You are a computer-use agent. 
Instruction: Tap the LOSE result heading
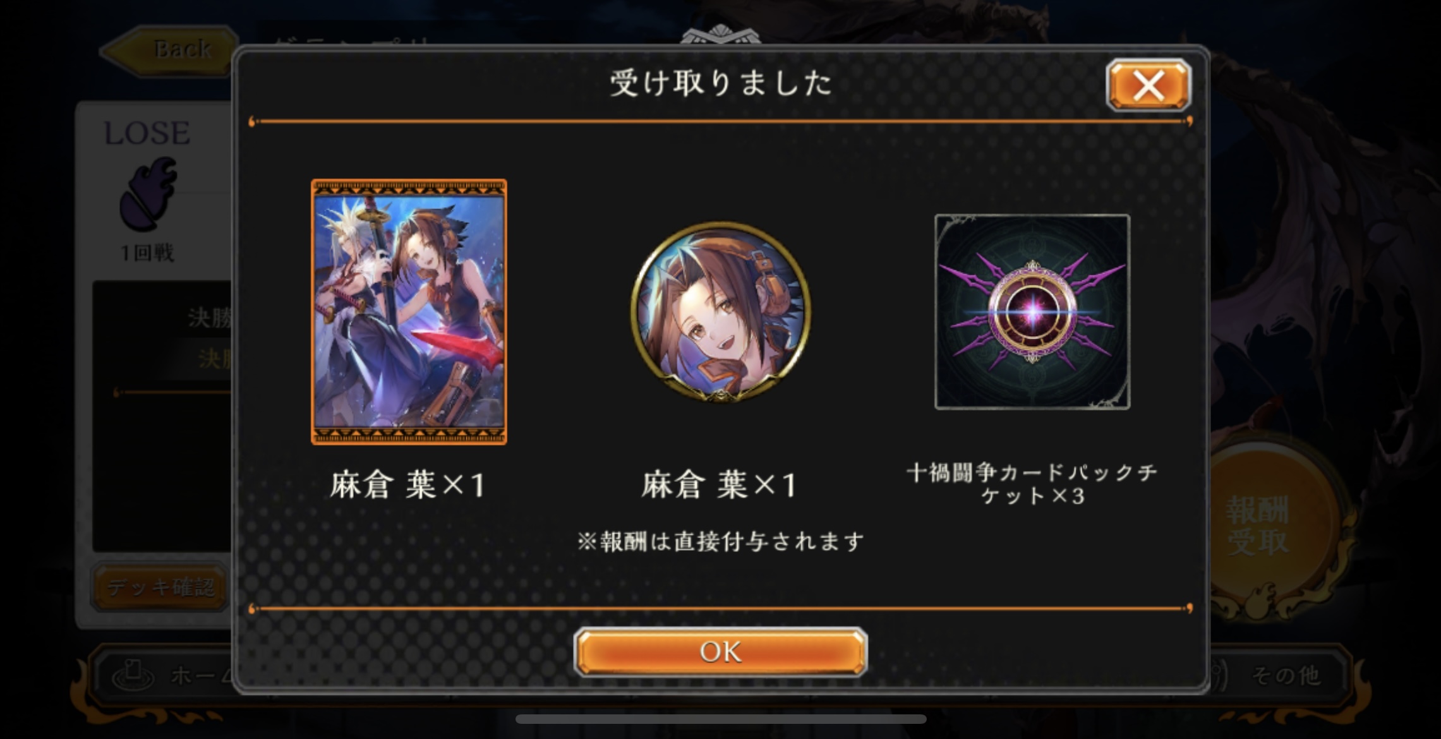(x=147, y=133)
